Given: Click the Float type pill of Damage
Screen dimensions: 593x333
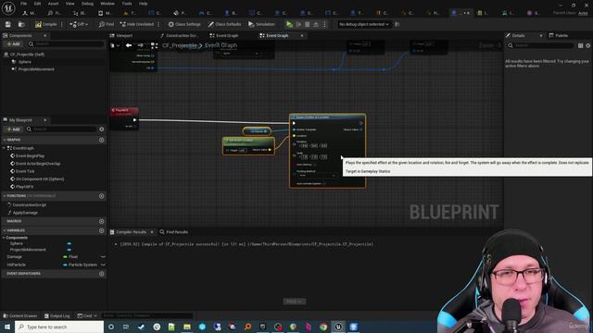Looking at the screenshot, I should 70,257.
